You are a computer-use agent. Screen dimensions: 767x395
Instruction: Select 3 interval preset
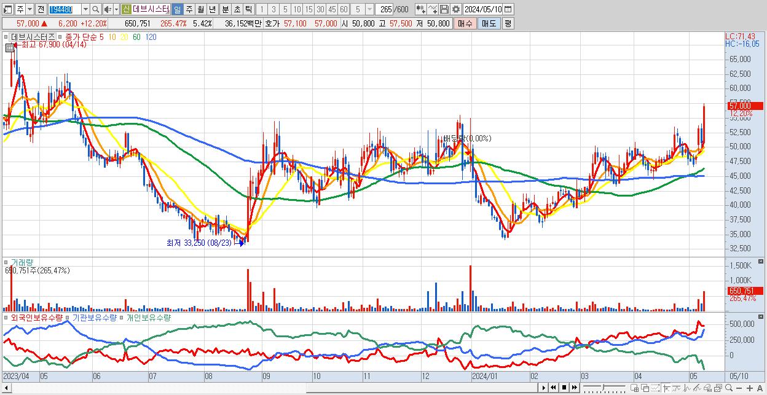(x=273, y=9)
